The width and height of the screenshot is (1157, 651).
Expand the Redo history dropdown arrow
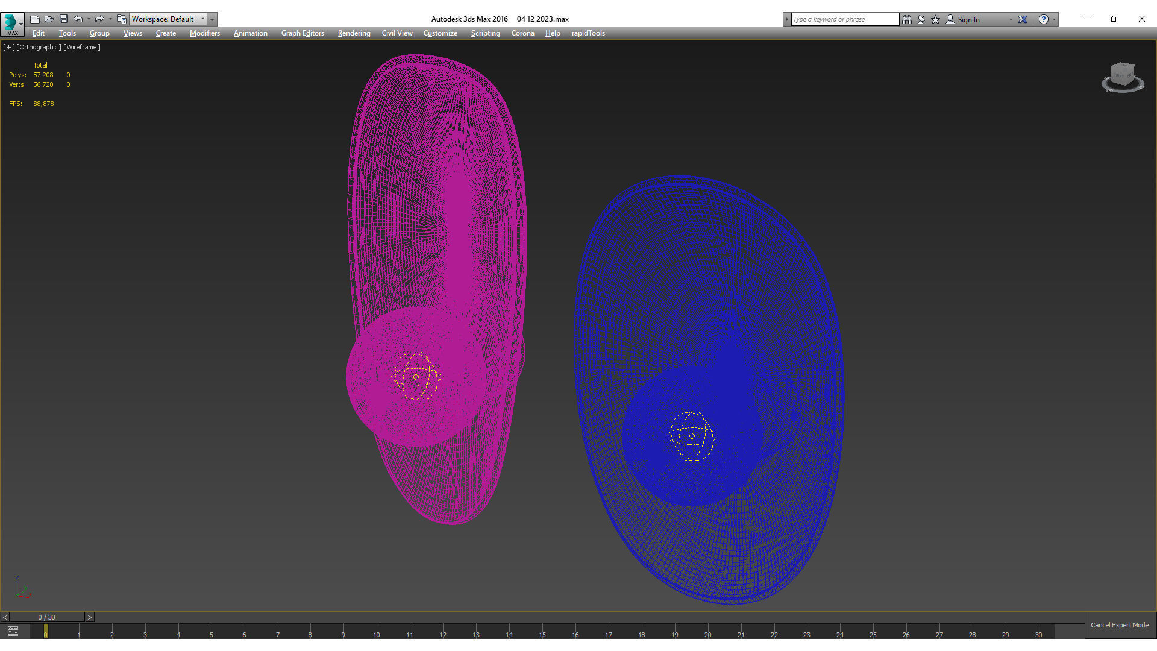point(110,19)
